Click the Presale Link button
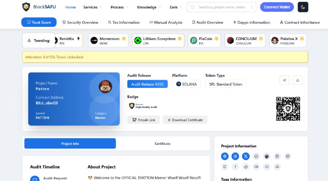The height and width of the screenshot is (181, 328). (x=143, y=120)
